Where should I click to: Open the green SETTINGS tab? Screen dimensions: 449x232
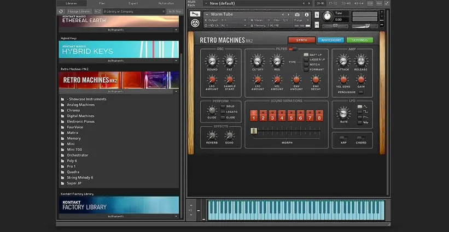360,40
